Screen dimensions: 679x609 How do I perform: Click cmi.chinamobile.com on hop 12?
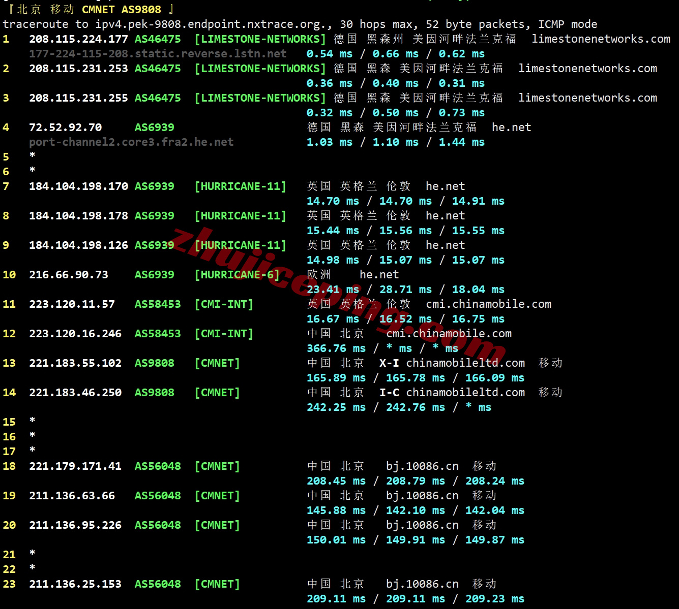point(449,334)
